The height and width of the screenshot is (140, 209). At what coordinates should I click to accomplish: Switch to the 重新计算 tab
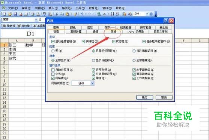click(76, 32)
